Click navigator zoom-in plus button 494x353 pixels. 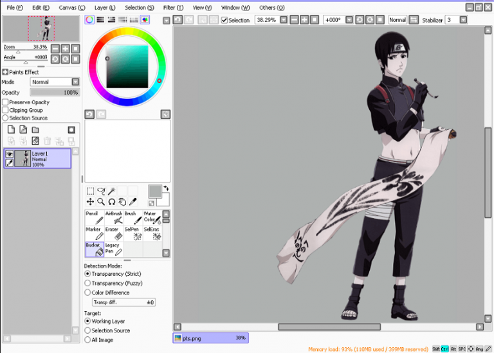65,48
